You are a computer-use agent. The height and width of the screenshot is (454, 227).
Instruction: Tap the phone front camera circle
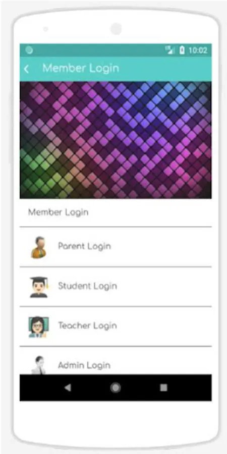[116, 29]
